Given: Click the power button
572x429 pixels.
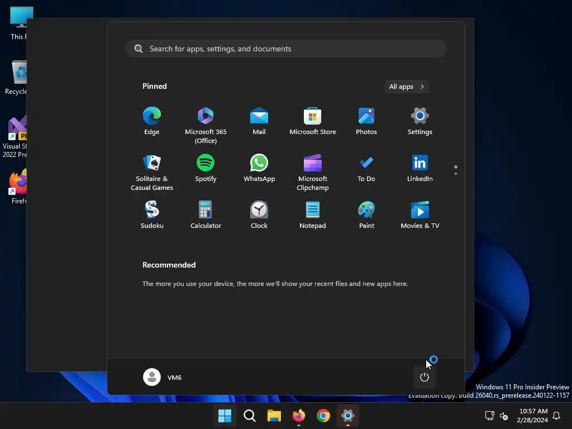Looking at the screenshot, I should pyautogui.click(x=425, y=377).
